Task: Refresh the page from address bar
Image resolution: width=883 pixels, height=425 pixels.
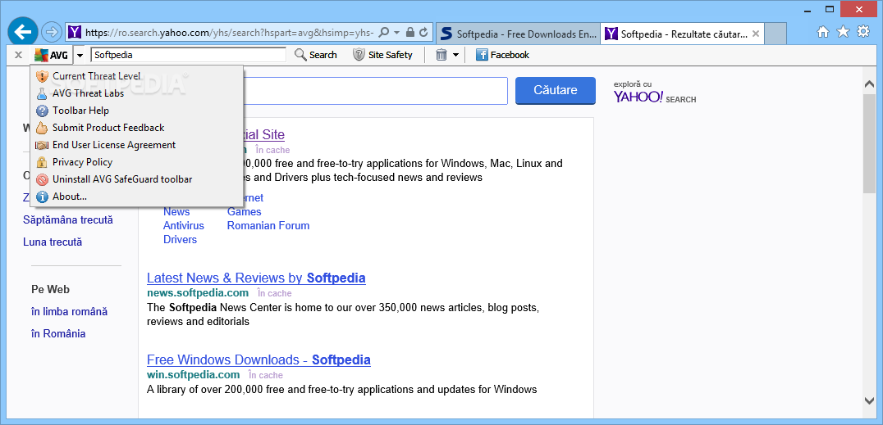Action: point(423,33)
